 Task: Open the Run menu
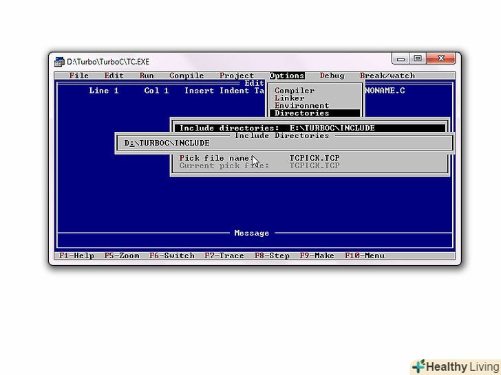click(147, 76)
